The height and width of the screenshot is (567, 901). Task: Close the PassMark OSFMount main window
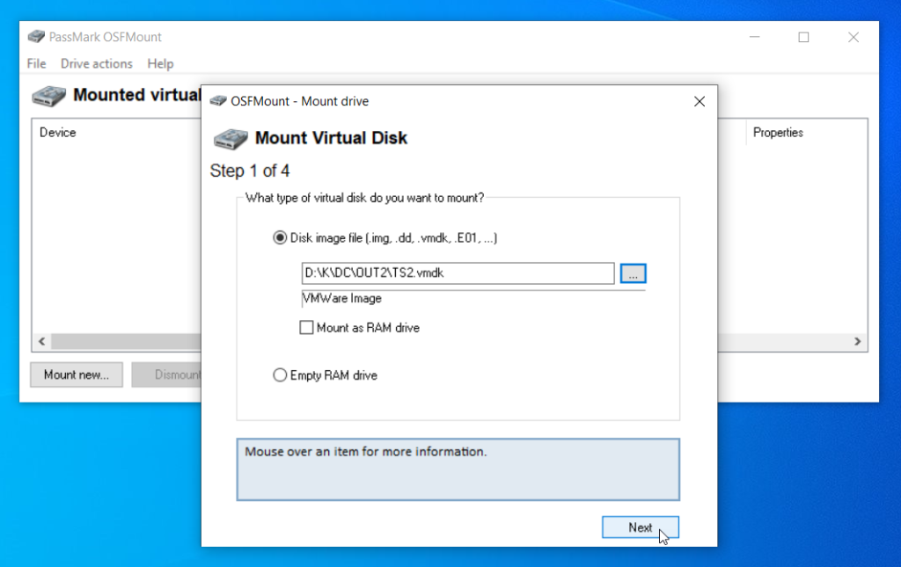[x=853, y=37]
